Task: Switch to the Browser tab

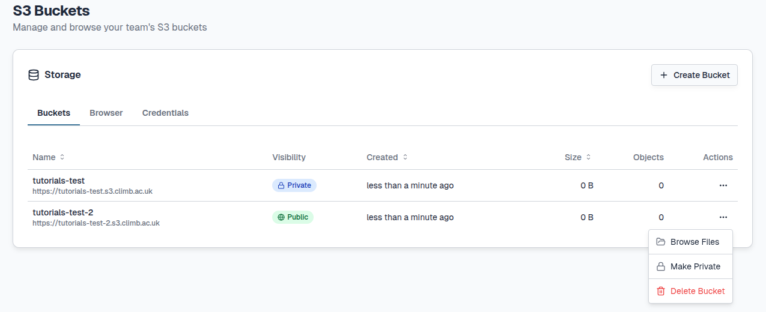Action: [106, 113]
